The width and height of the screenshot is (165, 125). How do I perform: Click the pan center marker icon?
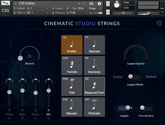click(x=123, y=13)
